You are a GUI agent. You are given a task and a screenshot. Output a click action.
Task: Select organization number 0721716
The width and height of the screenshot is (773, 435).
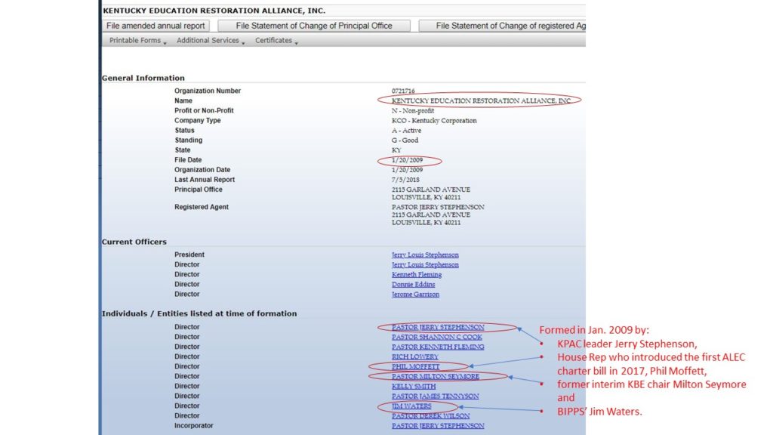click(403, 91)
